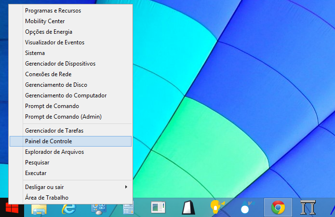
Task: Select Mobility Center in the menu
Action: (x=70, y=21)
